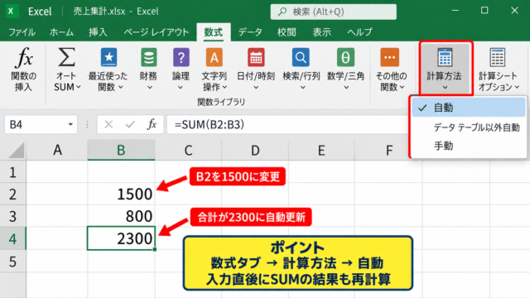The width and height of the screenshot is (530, 298).
Task: Open その他の関数 icon
Action: pos(389,57)
